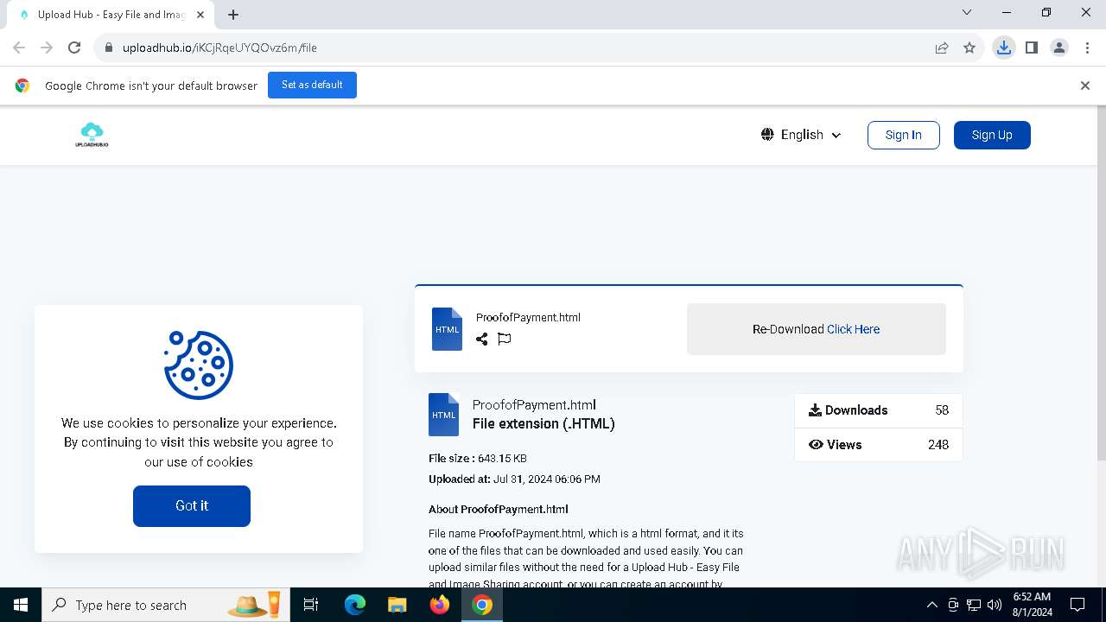This screenshot has width=1106, height=622.
Task: Open Chrome profile avatar icon
Action: [1059, 48]
